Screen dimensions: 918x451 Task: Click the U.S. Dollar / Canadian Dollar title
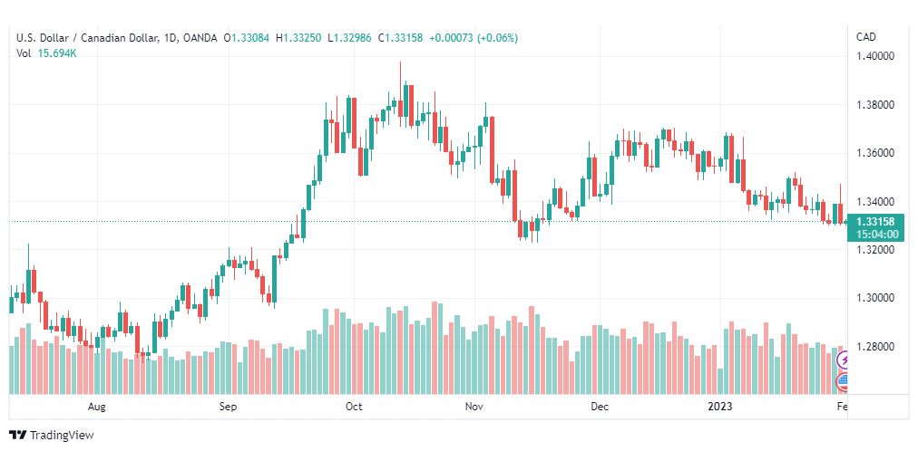85,38
